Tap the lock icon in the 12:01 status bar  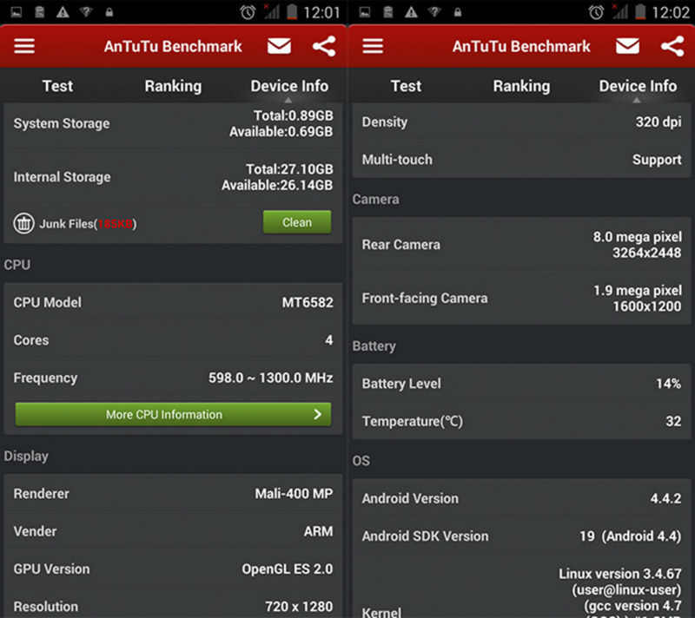(109, 12)
